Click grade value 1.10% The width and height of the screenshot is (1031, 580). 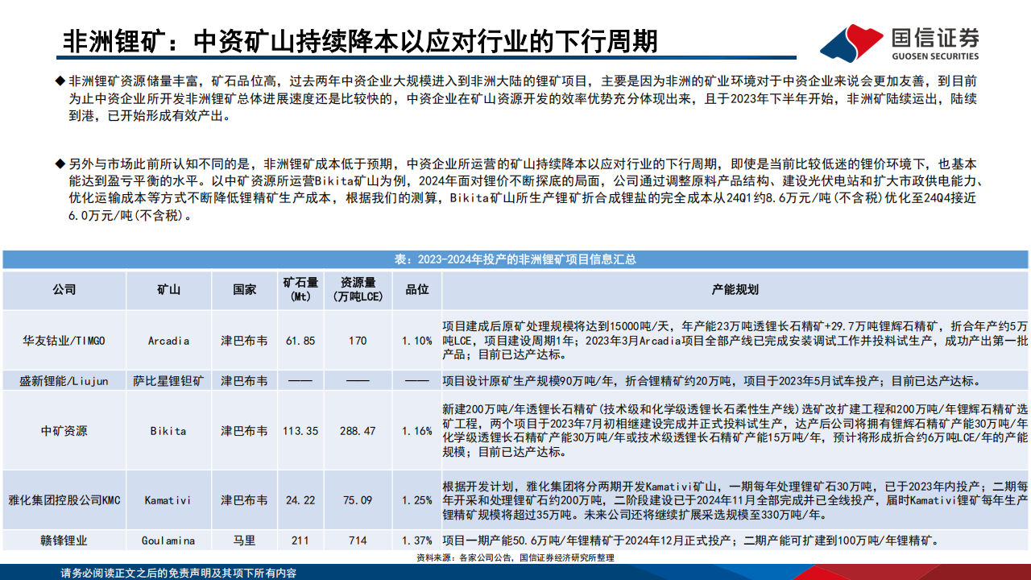pos(417,341)
